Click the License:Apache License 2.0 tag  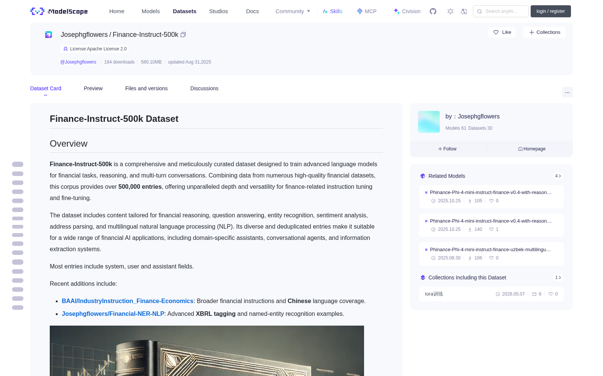(x=95, y=49)
